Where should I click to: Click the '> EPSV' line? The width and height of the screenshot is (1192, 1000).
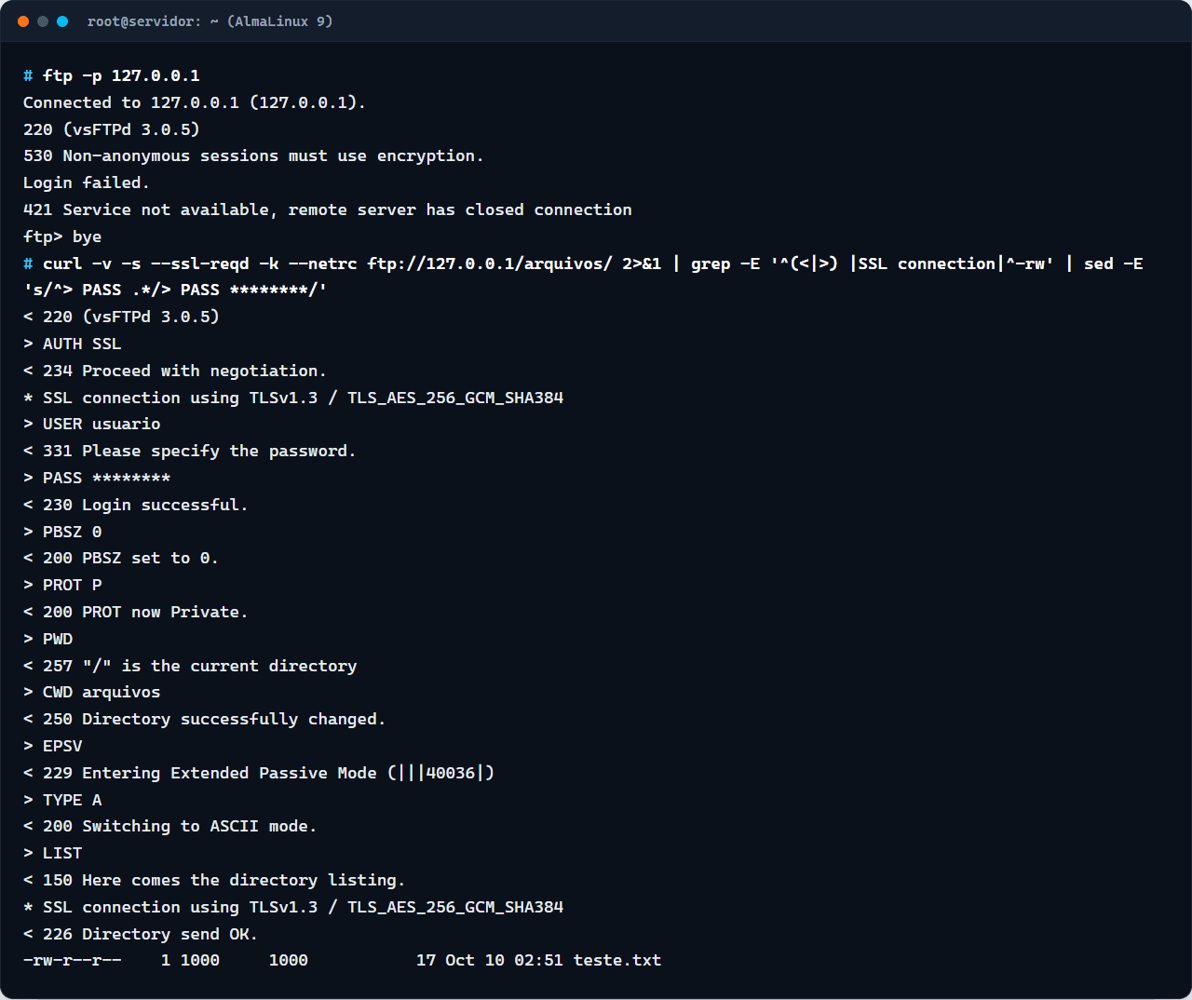click(53, 746)
